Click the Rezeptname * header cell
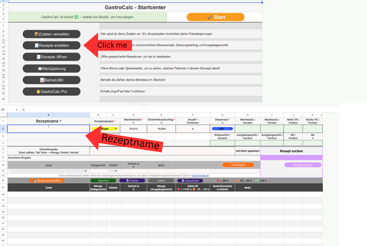 point(48,121)
